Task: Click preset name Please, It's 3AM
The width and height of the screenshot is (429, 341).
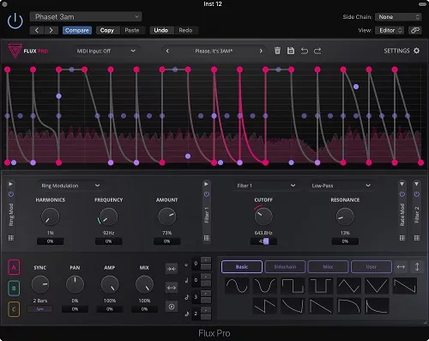Action: [214, 51]
